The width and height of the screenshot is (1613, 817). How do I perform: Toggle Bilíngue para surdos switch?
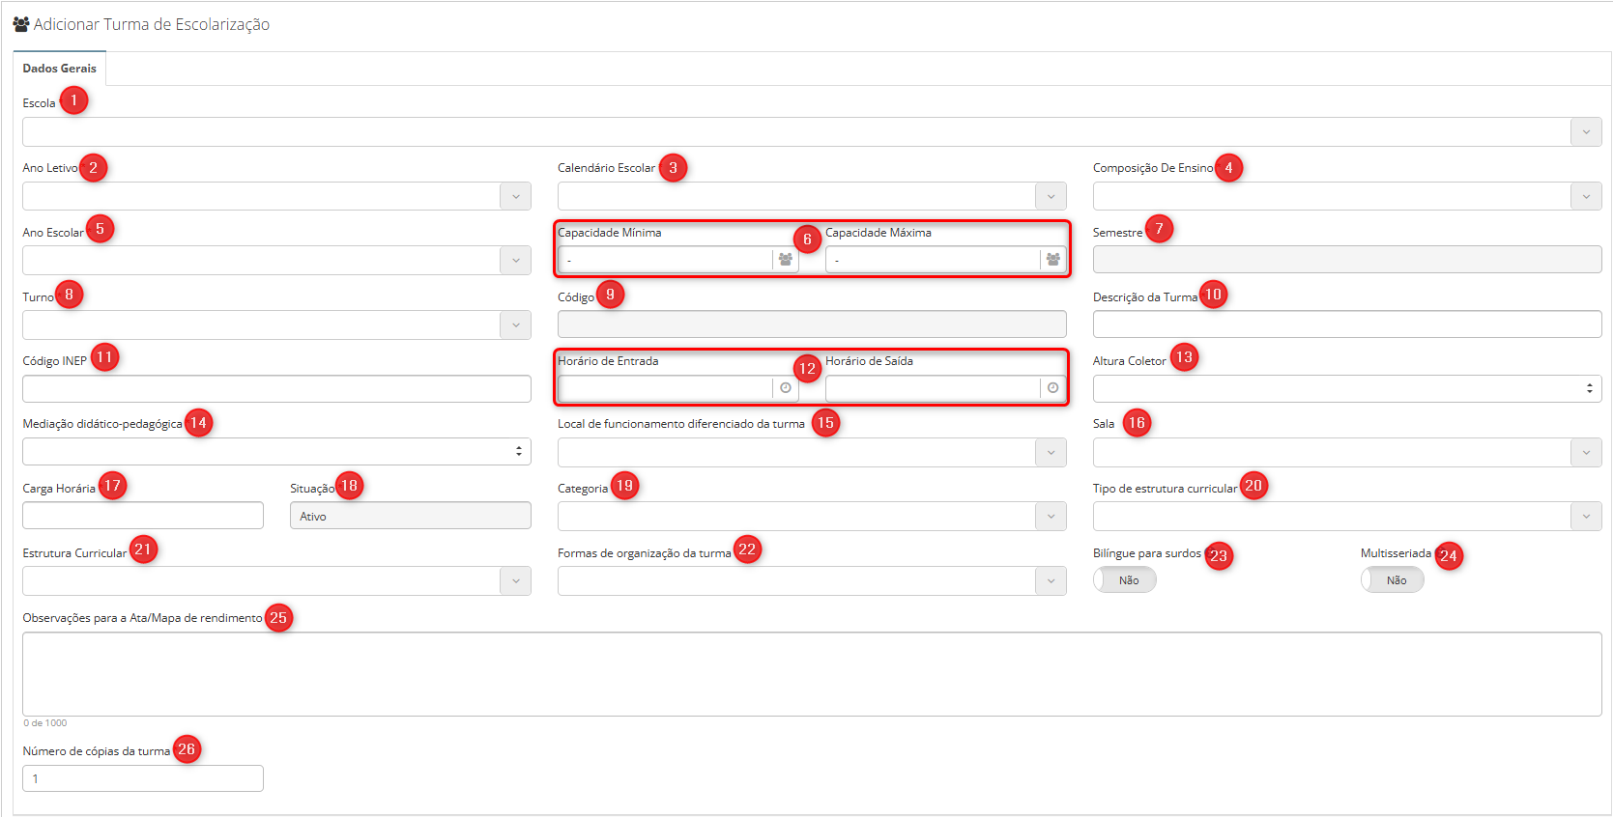(1125, 580)
